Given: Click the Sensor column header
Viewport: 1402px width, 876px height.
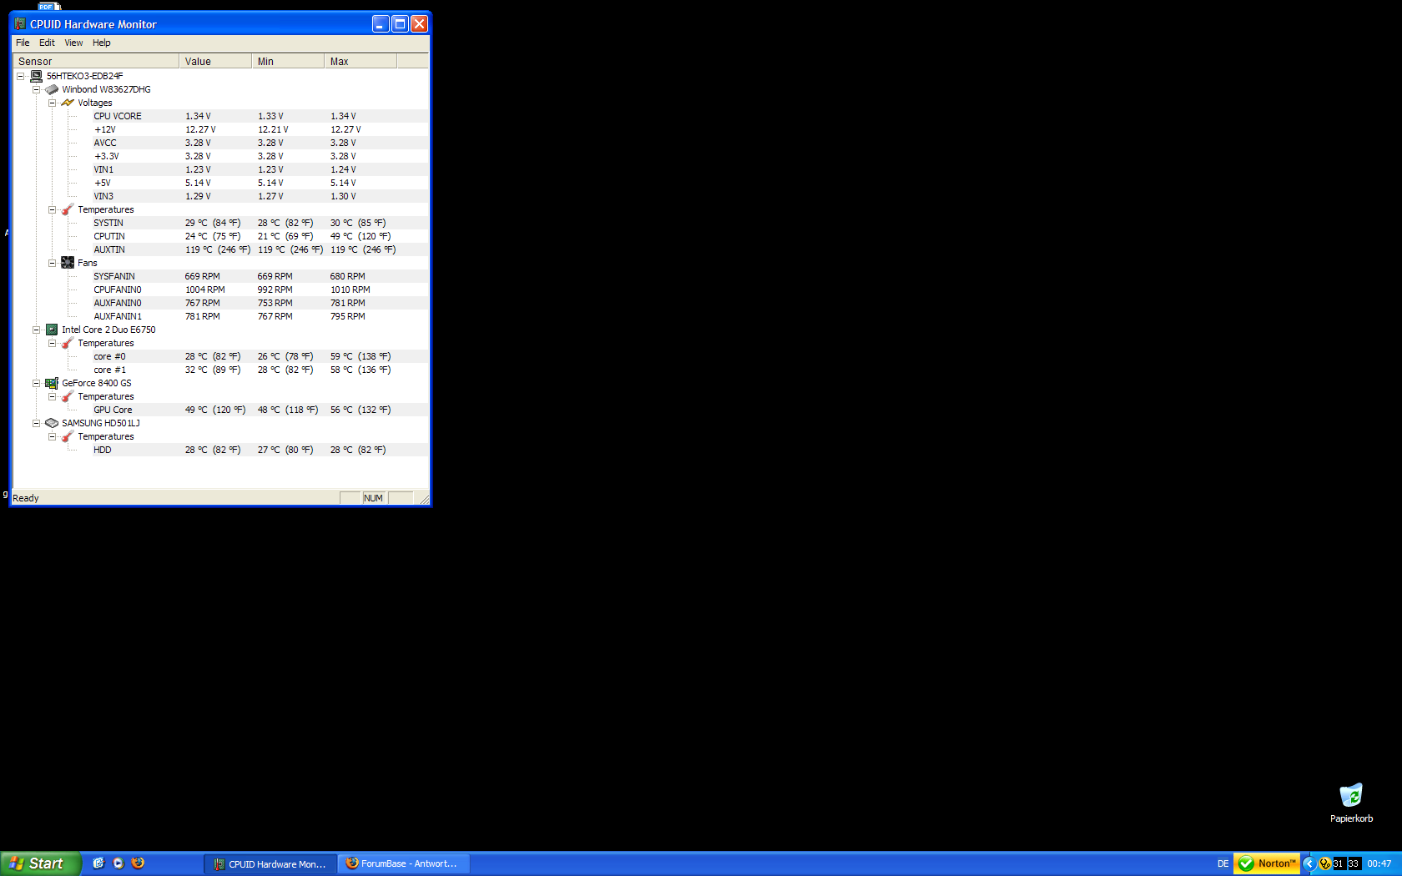Looking at the screenshot, I should coord(95,61).
